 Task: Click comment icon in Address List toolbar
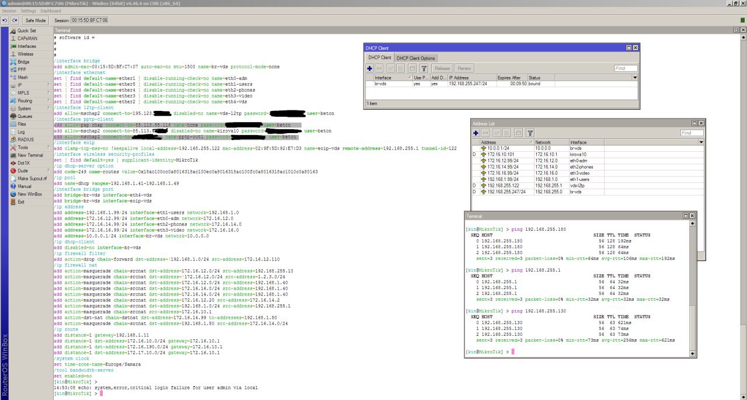(518, 133)
